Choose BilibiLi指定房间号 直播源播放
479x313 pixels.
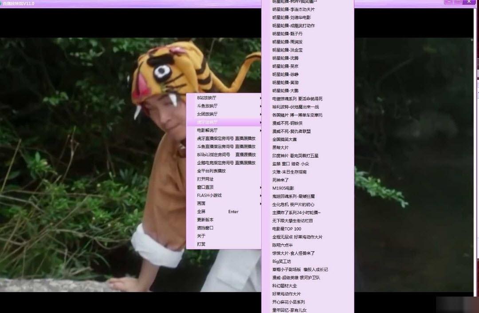(224, 155)
